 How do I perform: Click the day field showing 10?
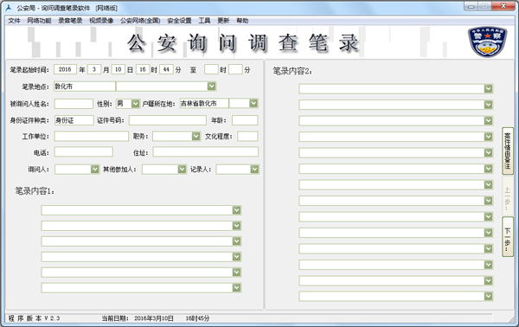click(x=119, y=69)
